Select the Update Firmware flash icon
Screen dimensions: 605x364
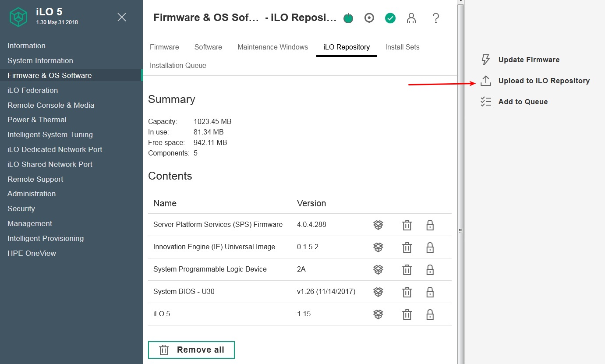pyautogui.click(x=486, y=60)
